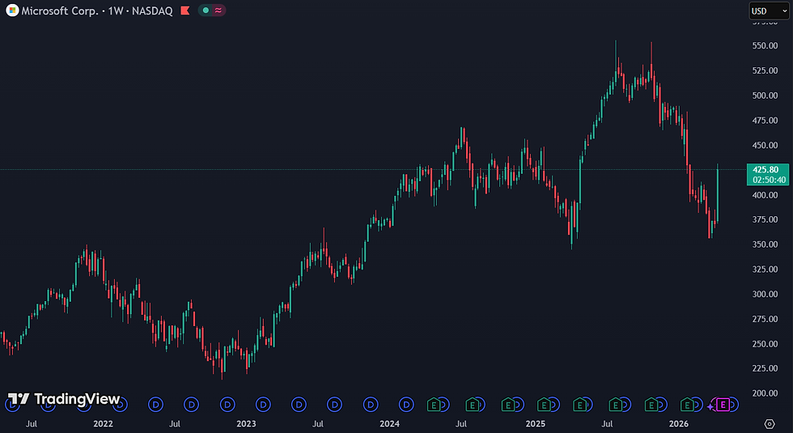Image resolution: width=793 pixels, height=433 pixels.
Task: Click the 2024 time axis label
Action: [x=390, y=424]
